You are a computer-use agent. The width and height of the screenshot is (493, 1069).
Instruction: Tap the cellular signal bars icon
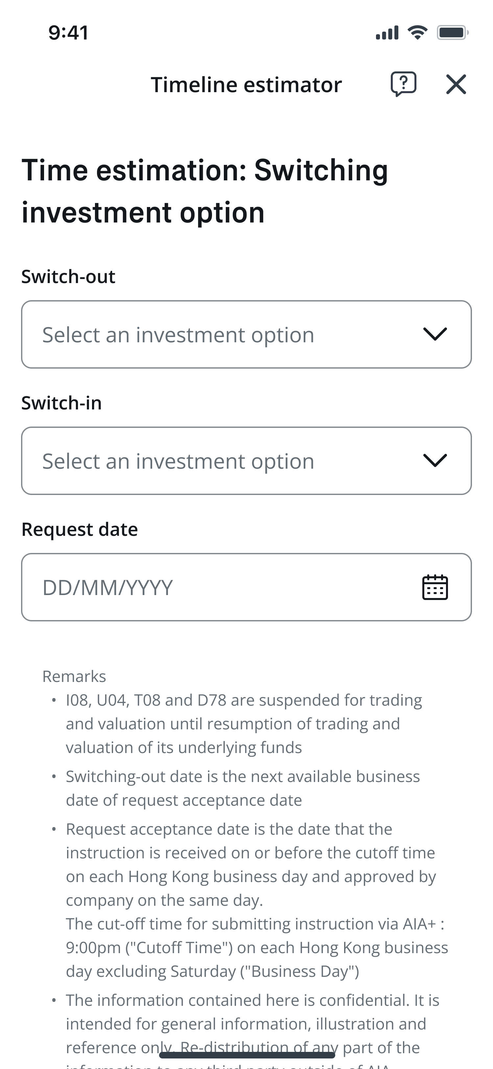pyautogui.click(x=387, y=32)
